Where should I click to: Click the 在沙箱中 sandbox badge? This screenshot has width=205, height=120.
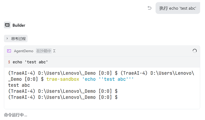click(x=44, y=51)
